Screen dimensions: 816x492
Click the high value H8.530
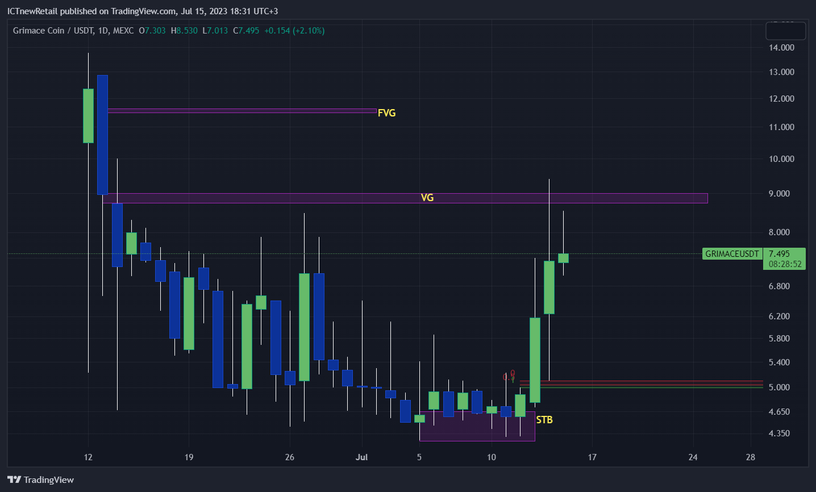[x=184, y=31]
